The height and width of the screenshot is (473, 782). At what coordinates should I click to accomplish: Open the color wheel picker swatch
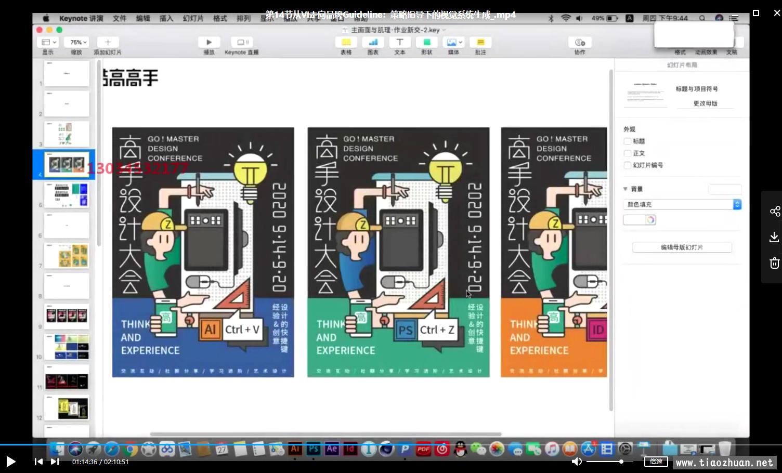[650, 220]
